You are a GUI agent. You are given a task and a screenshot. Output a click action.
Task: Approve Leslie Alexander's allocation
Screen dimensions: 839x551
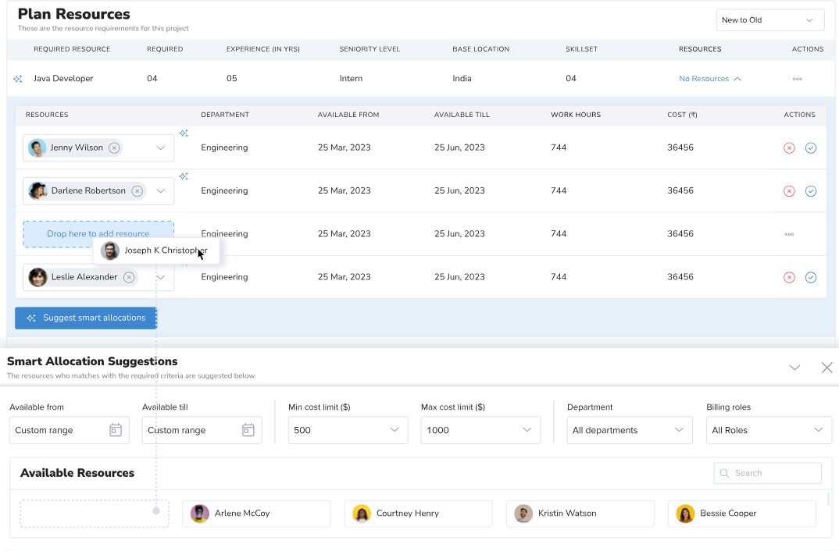811,277
